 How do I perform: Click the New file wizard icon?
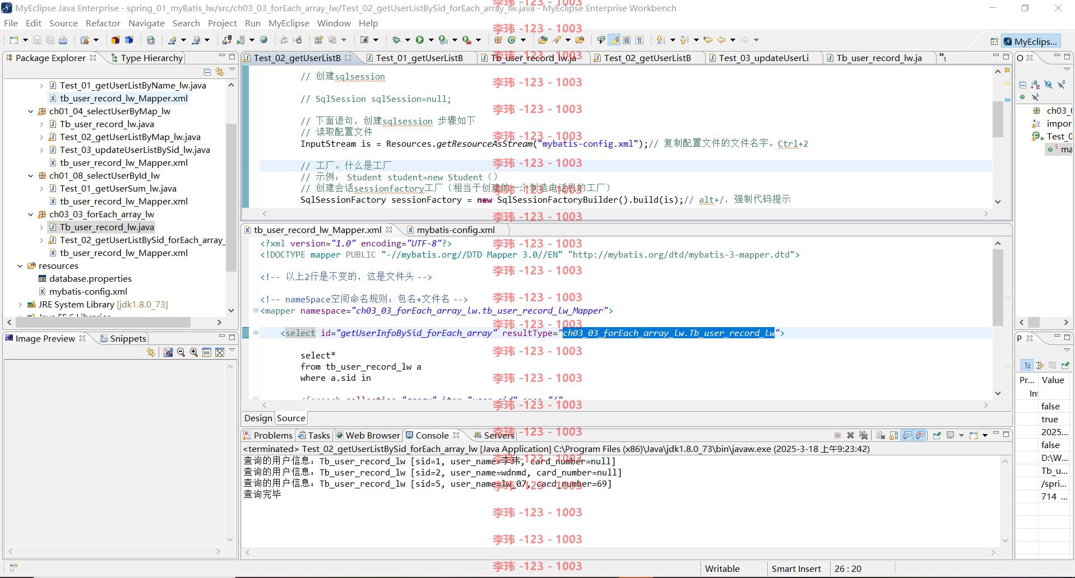click(14, 40)
